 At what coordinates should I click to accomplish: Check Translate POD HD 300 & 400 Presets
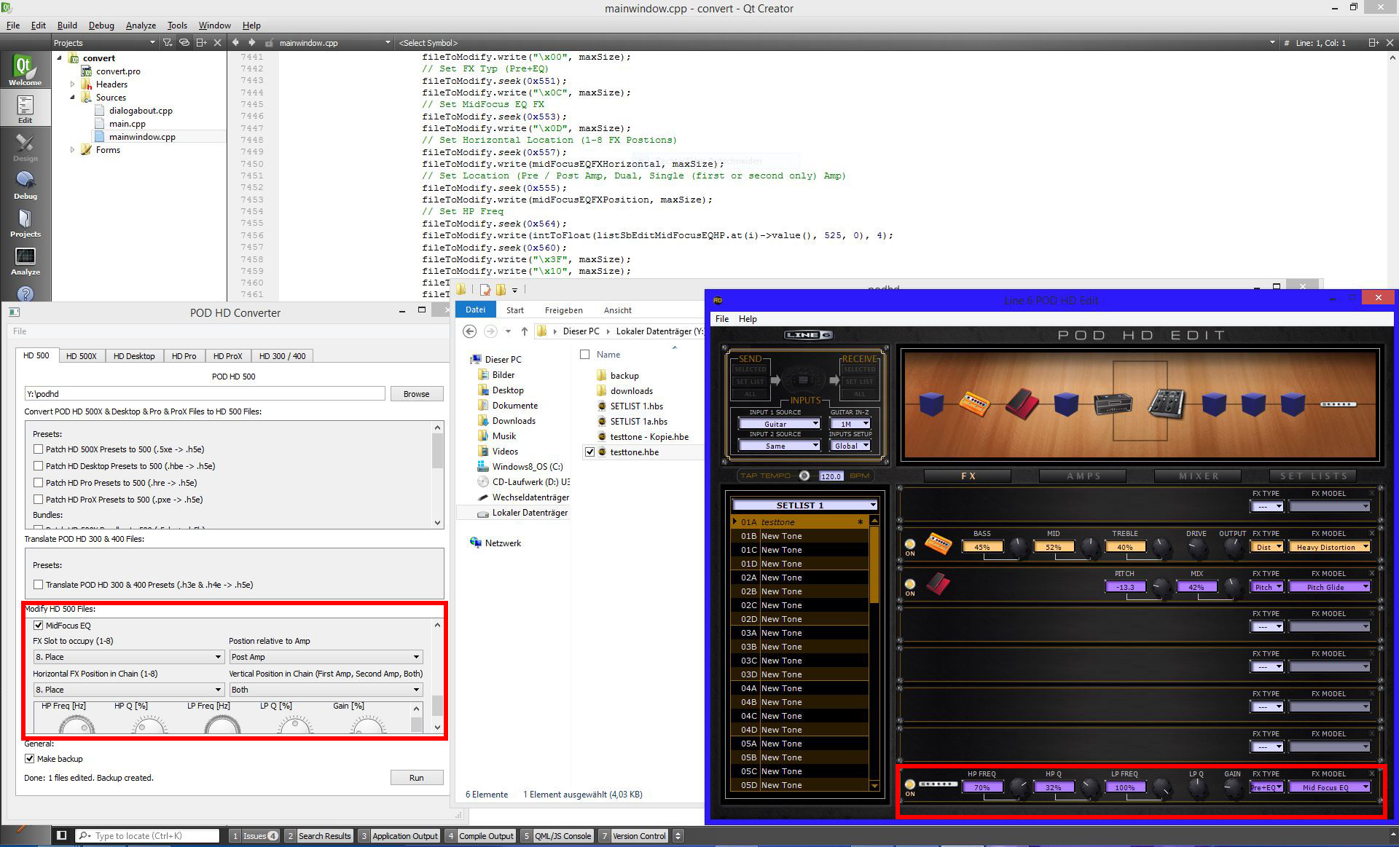tap(38, 585)
